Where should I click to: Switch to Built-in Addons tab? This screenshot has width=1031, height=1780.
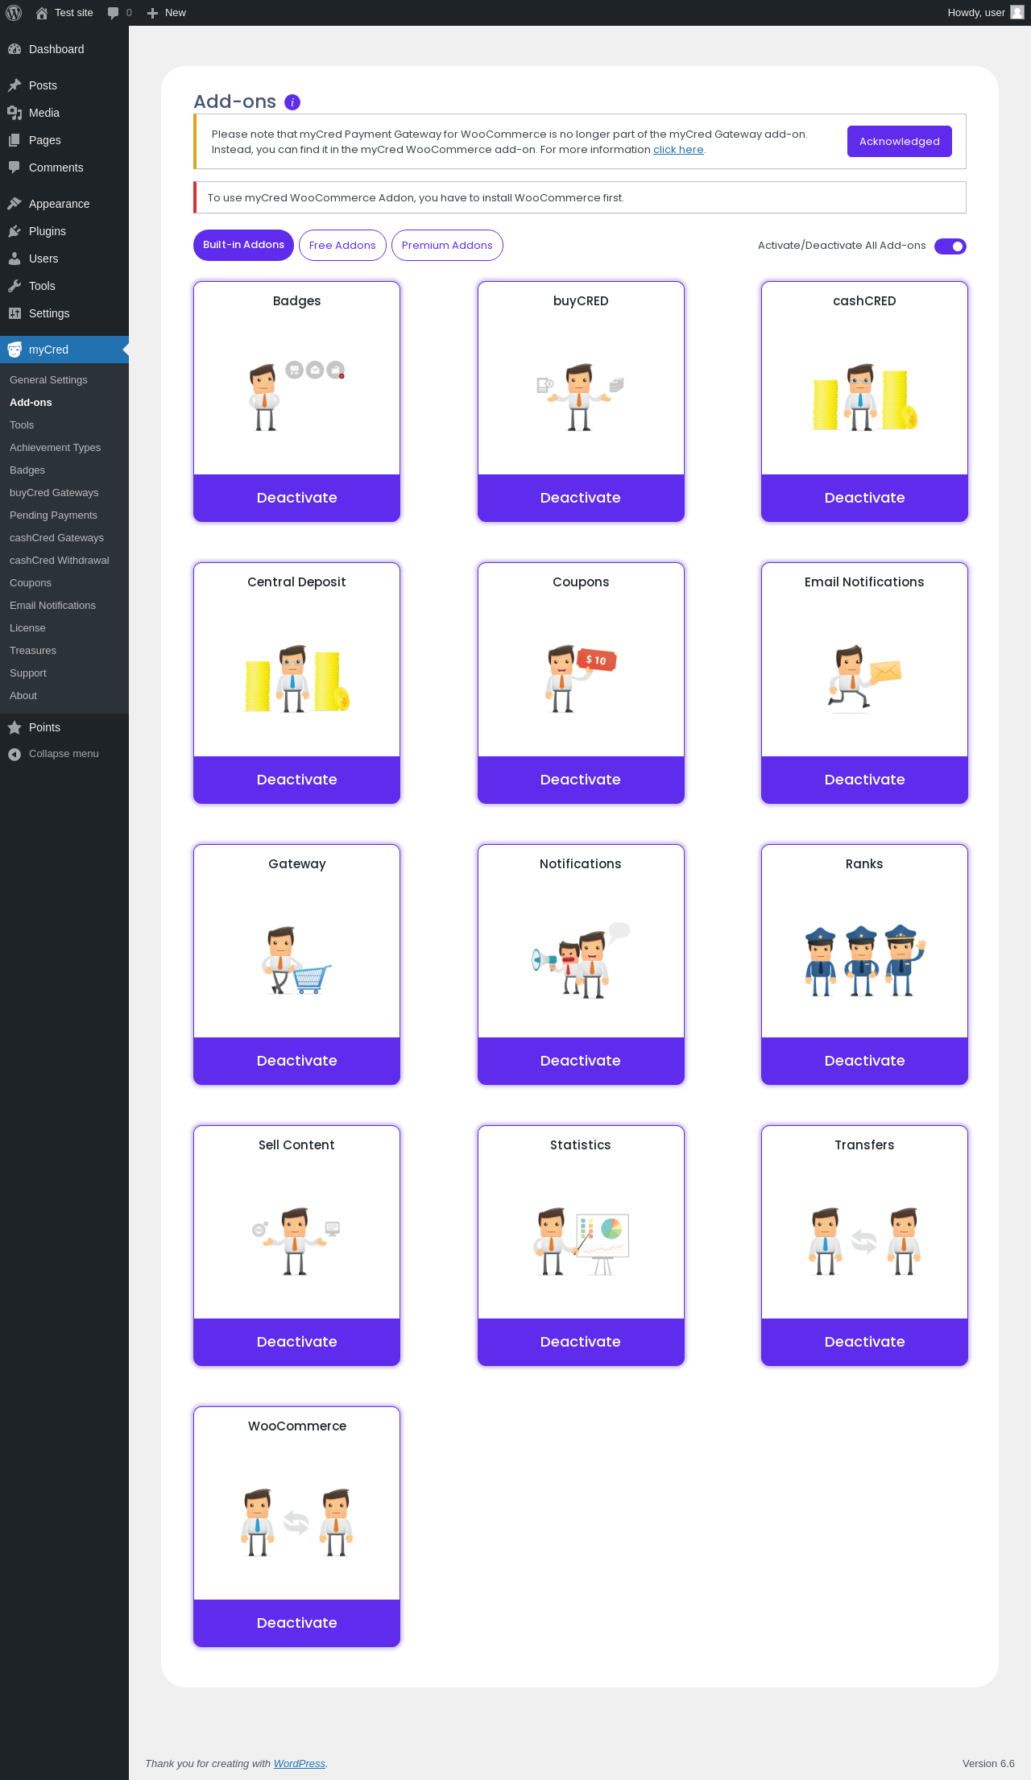[243, 245]
